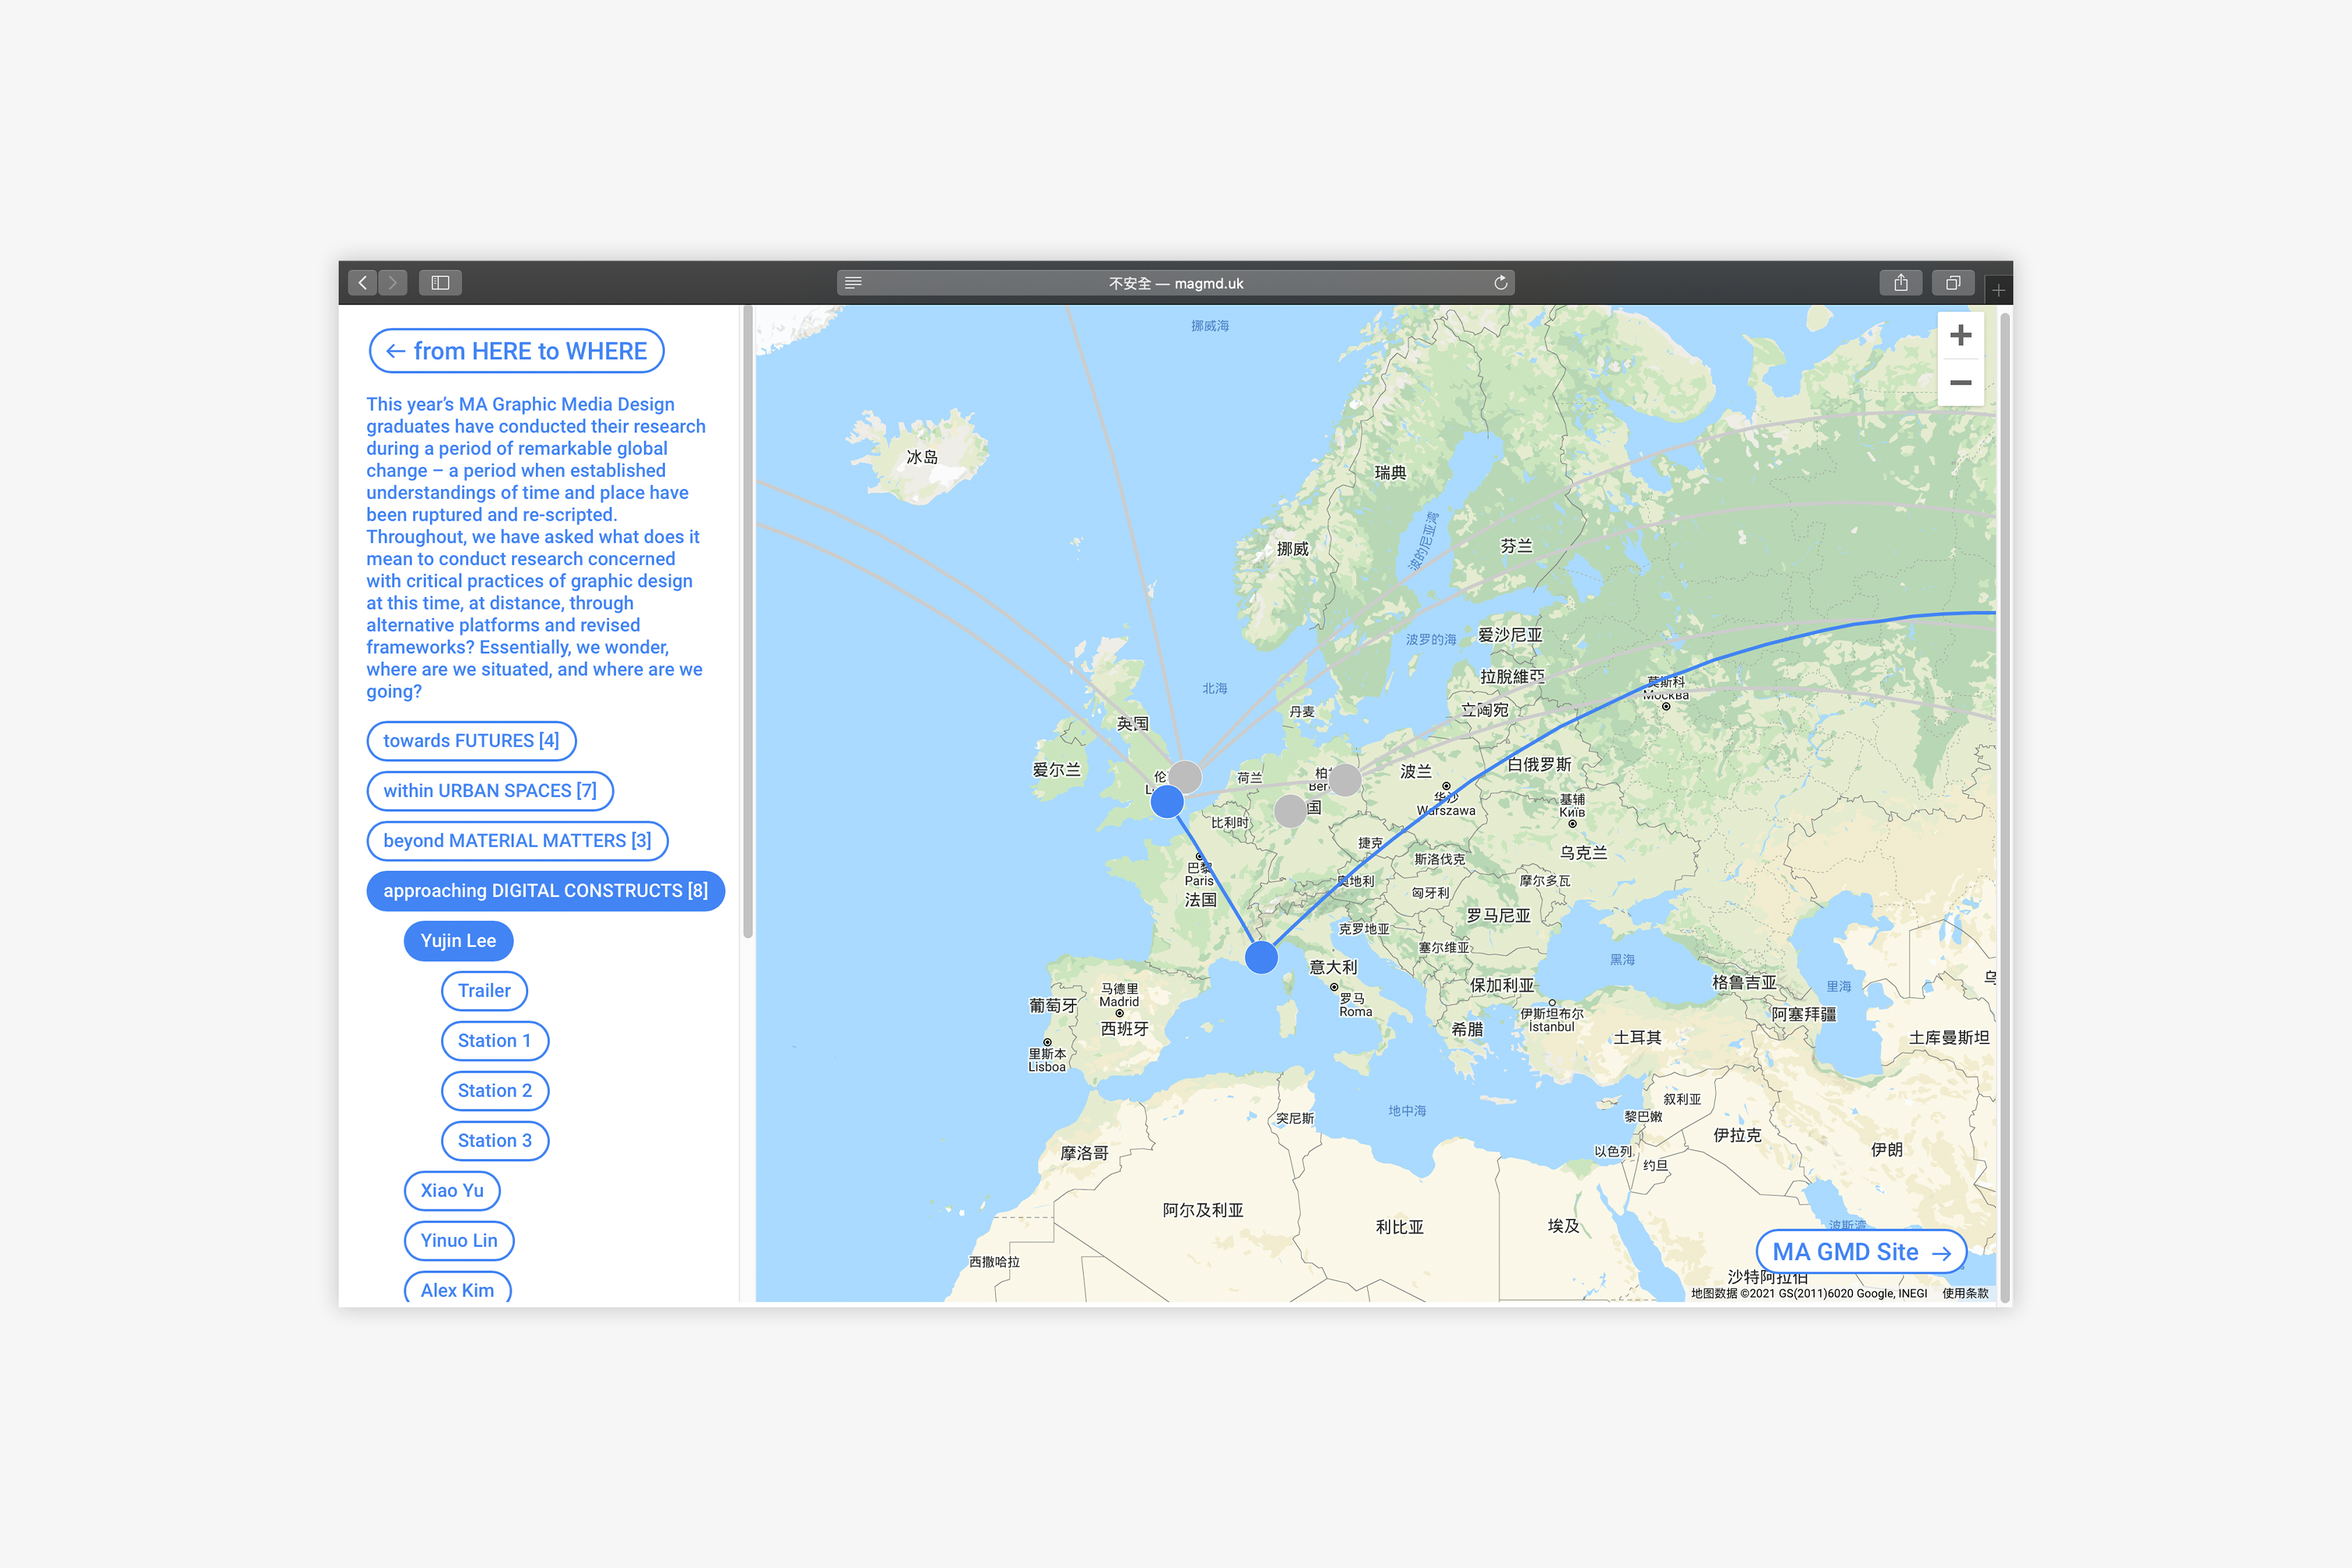Expand 'beyond MATERIAL MATTERS [3]' category
This screenshot has height=1568, width=2352.
[517, 841]
